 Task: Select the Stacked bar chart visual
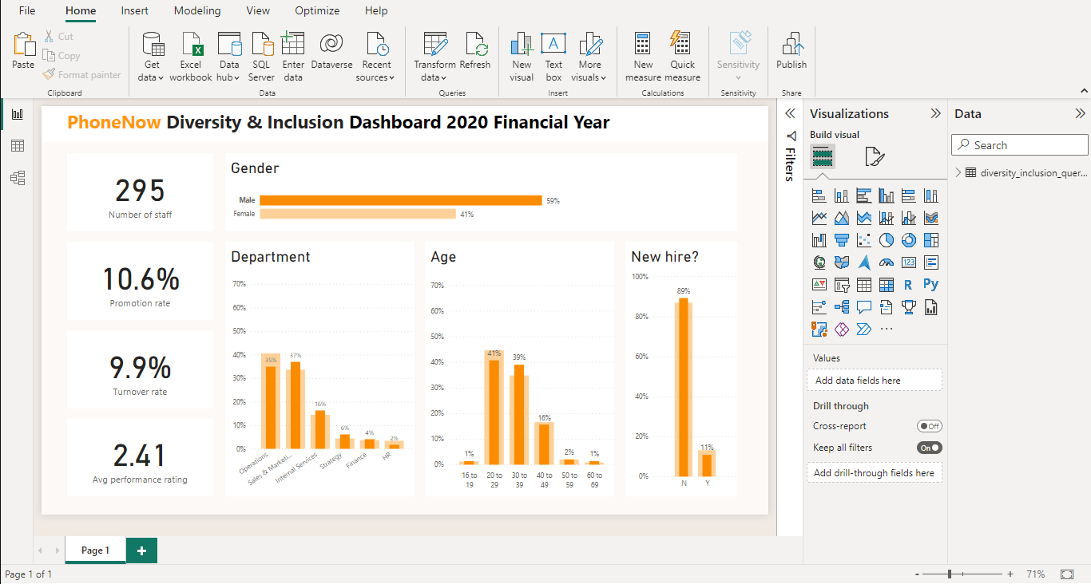tap(819, 195)
